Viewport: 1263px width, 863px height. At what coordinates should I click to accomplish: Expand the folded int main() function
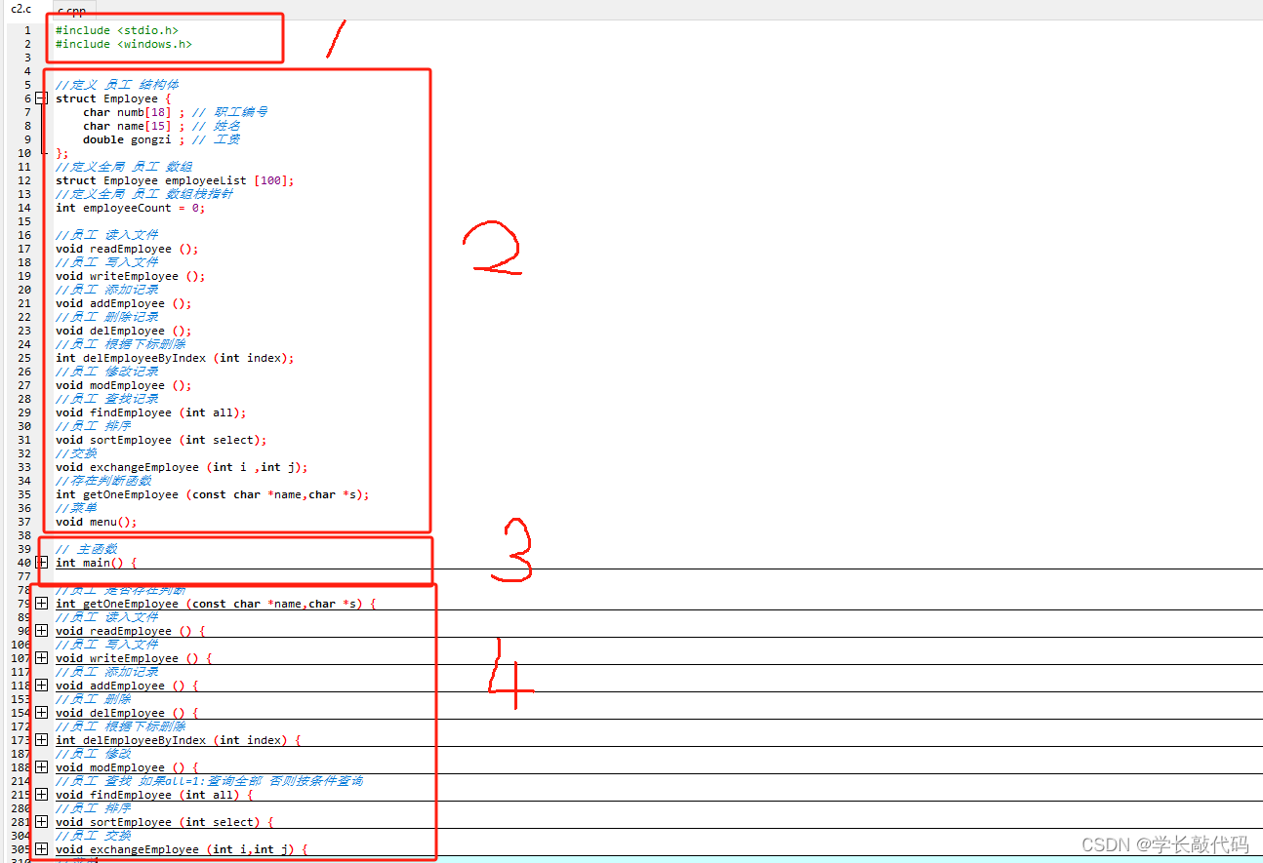click(x=41, y=563)
